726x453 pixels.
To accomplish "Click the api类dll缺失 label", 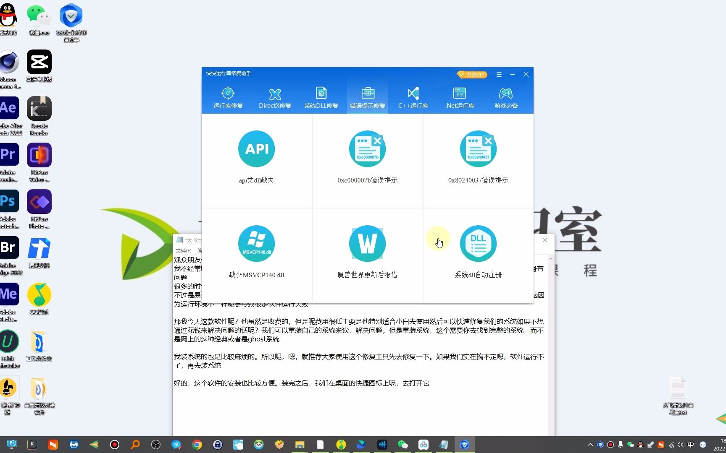I will (x=257, y=180).
